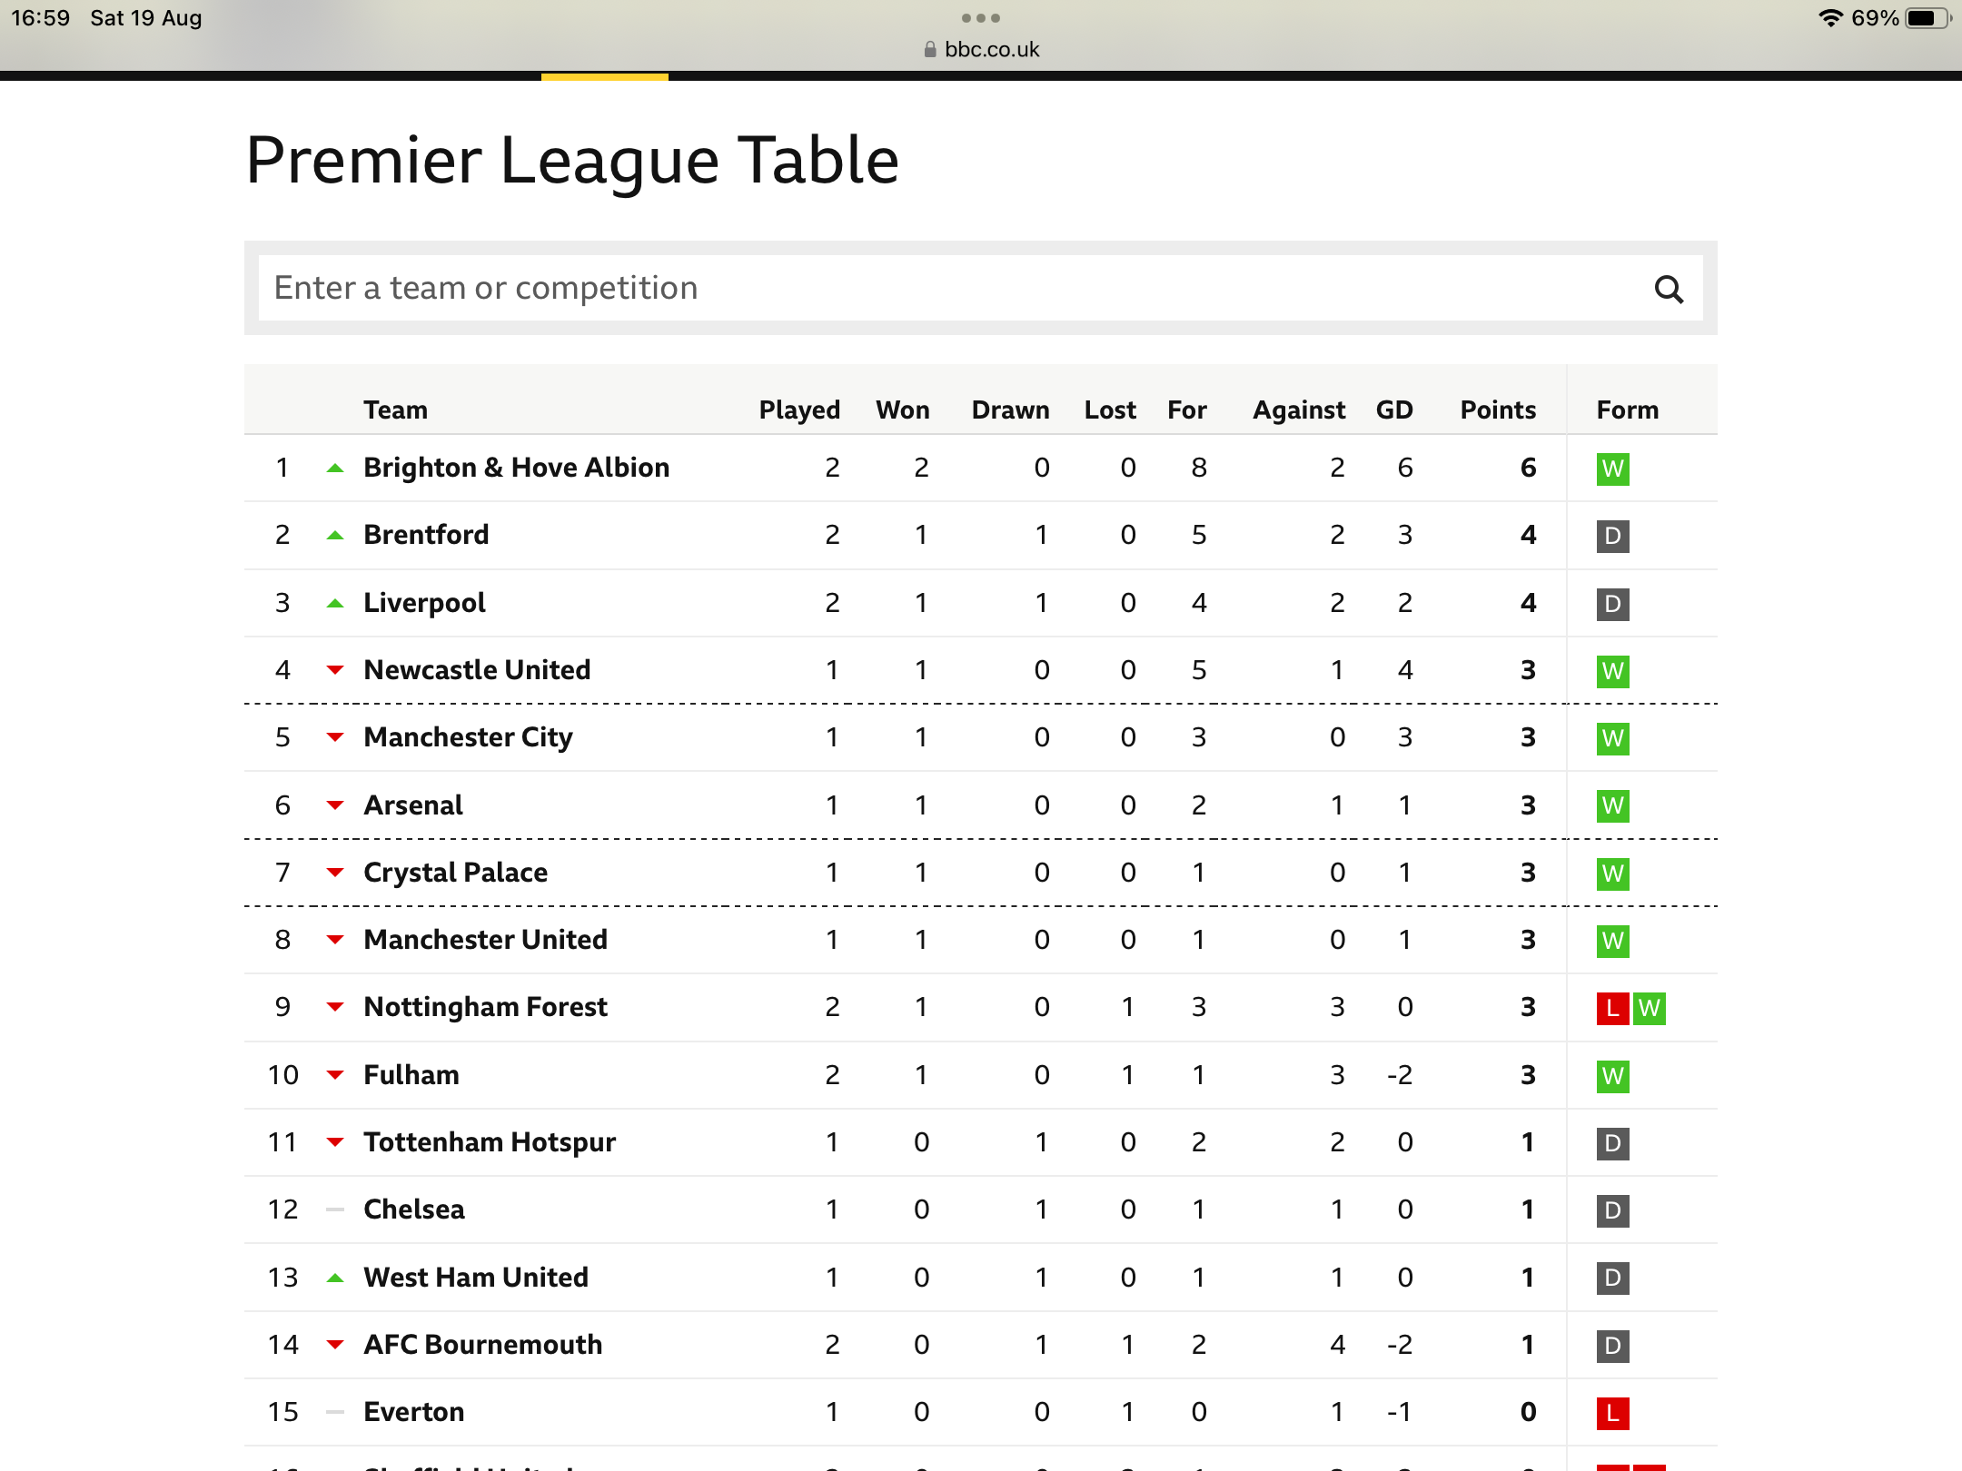Open the AFC Bournemouth team link

coord(482,1345)
